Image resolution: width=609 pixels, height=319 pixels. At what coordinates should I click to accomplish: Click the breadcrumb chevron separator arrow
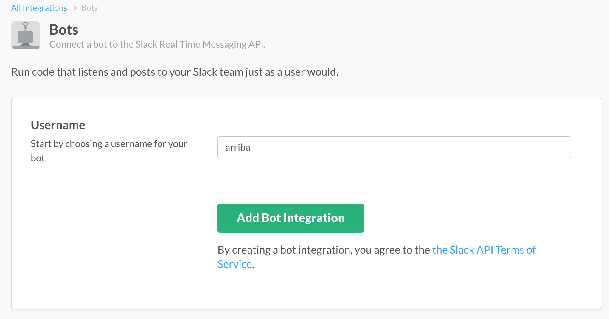(75, 8)
